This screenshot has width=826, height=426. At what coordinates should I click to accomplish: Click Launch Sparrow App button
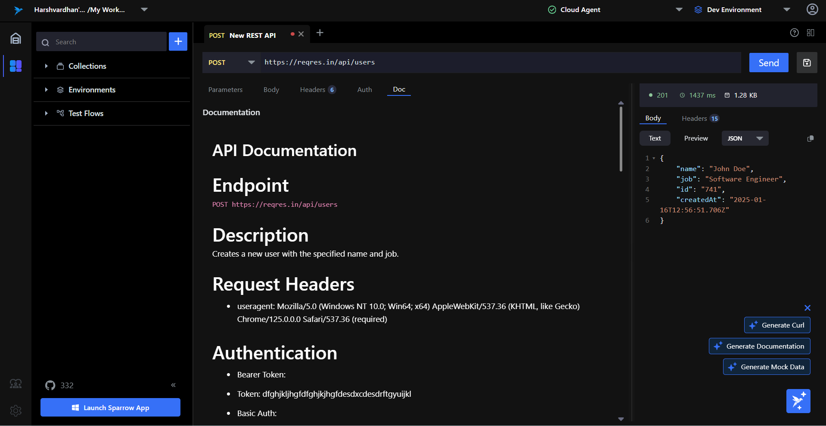coord(110,408)
